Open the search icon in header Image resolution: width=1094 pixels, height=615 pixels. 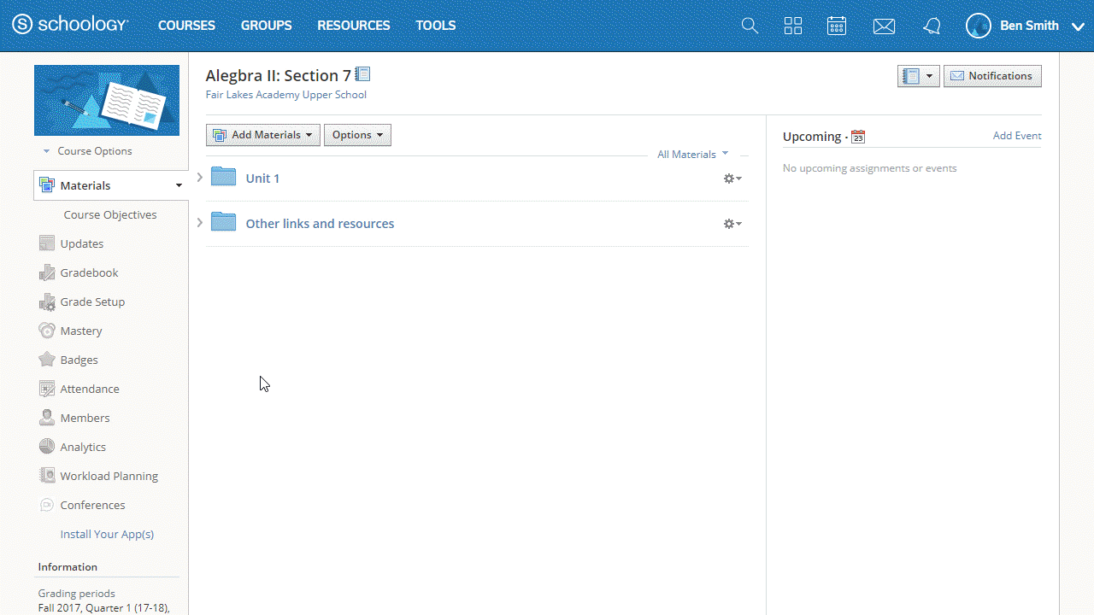[750, 26]
